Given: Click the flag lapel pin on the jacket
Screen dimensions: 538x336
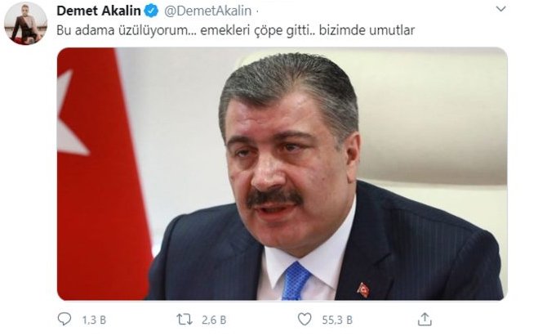Looking at the screenshot, I should [x=363, y=289].
